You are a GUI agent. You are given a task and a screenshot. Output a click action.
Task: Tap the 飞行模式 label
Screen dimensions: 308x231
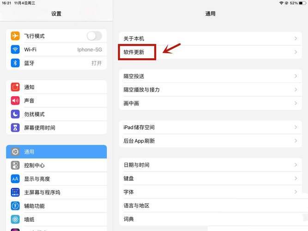pos(34,36)
